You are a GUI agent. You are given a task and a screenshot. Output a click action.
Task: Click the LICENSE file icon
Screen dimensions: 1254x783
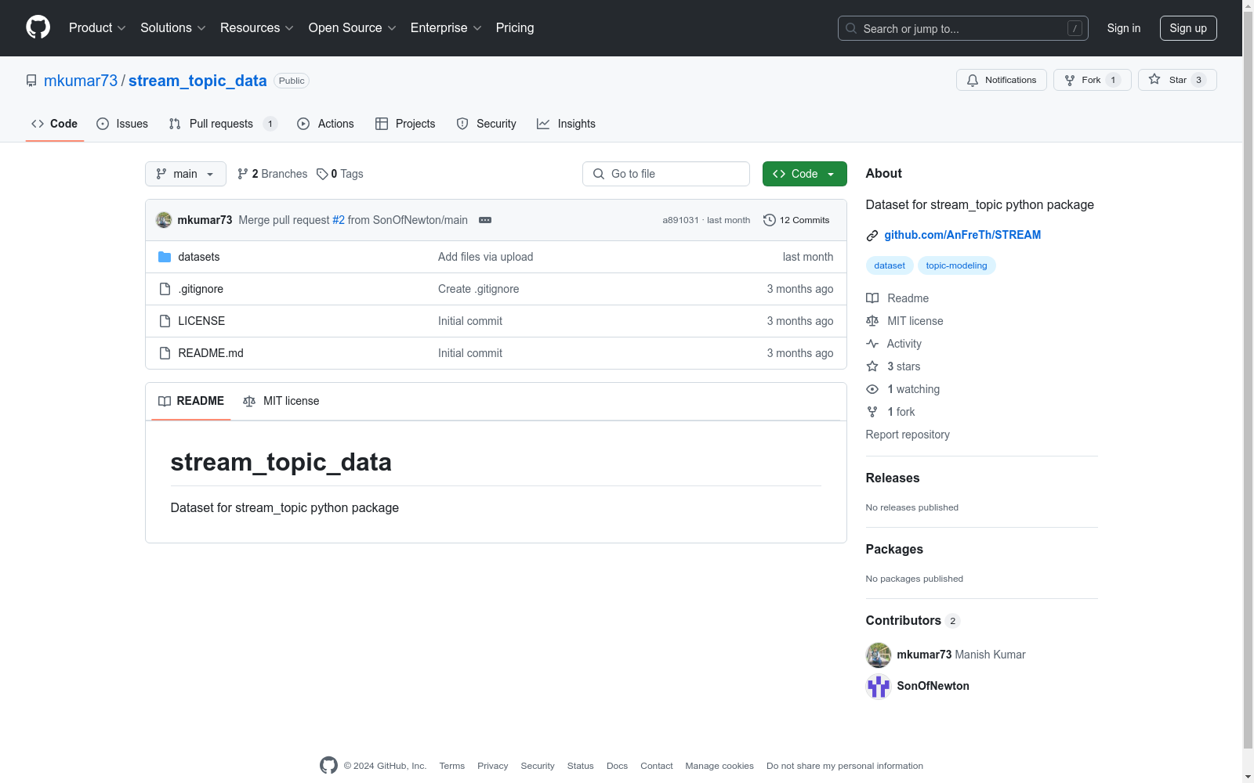click(x=165, y=321)
